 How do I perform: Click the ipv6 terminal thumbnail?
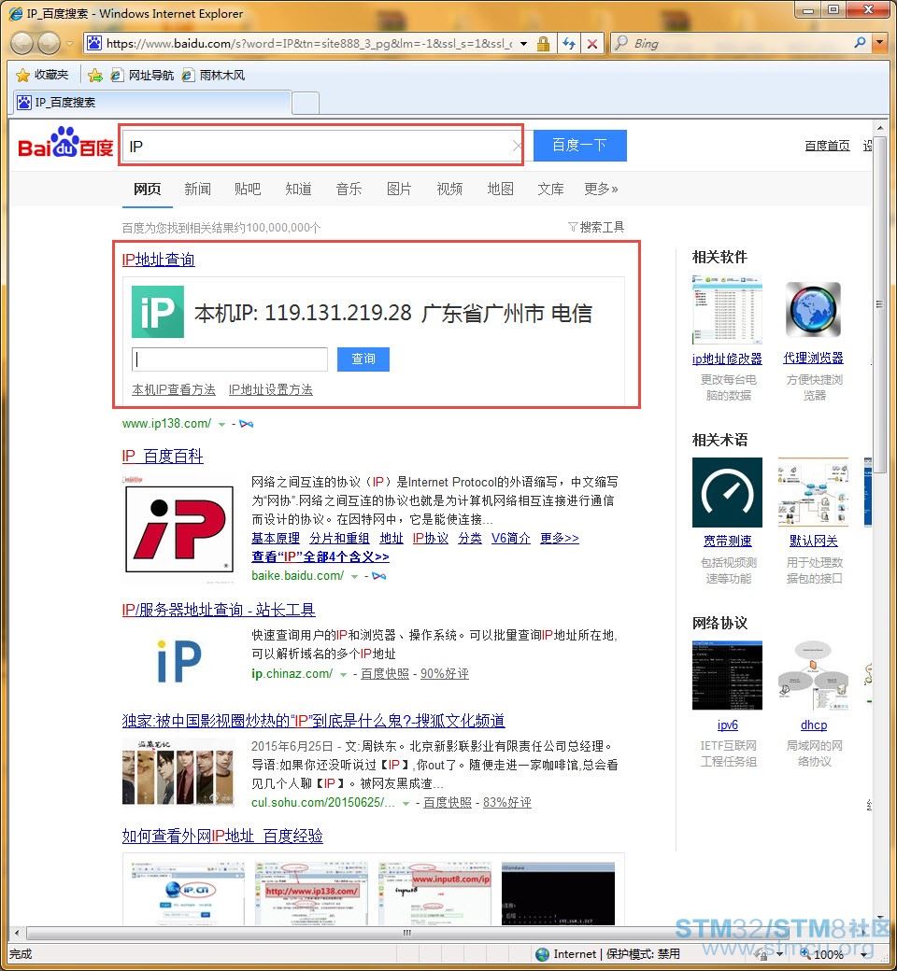pos(727,676)
